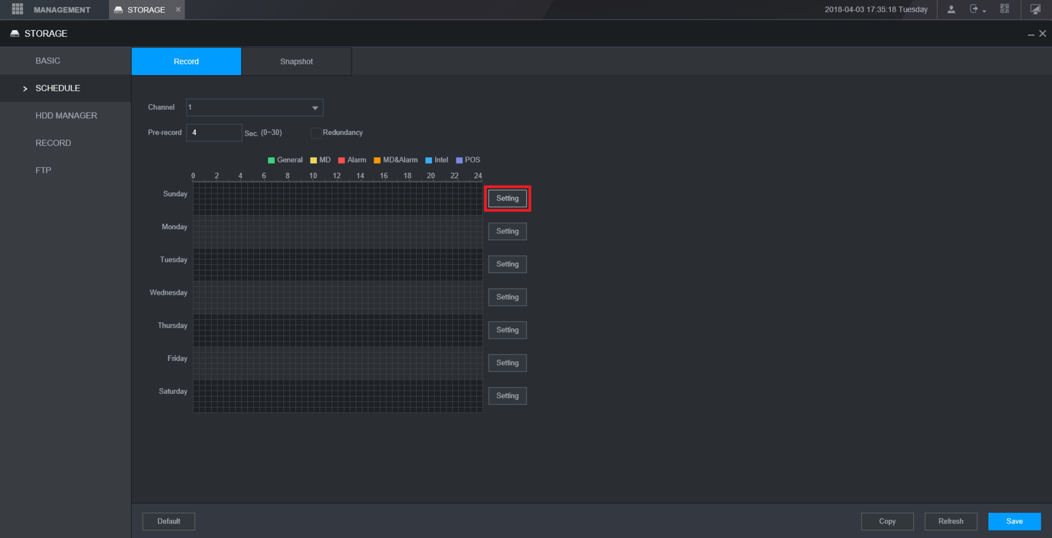Enable the Redundancy checkbox
Screen dimensions: 1052x538
(316, 133)
